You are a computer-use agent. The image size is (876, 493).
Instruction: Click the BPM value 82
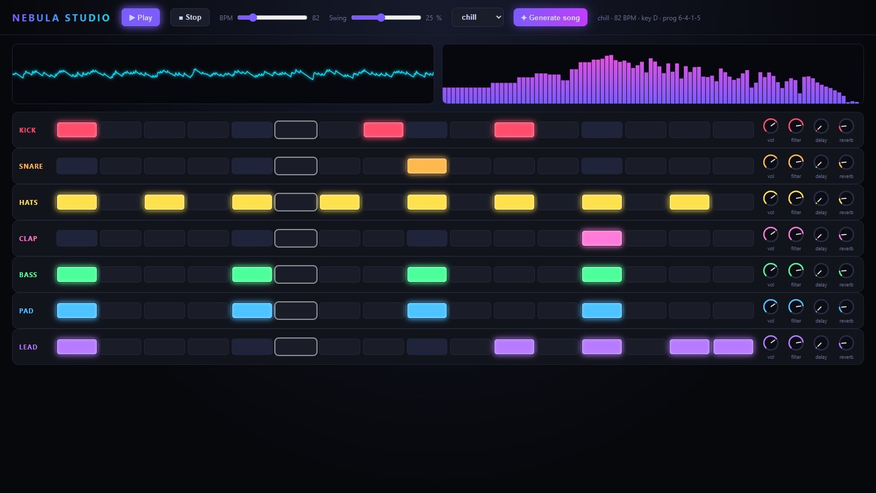315,18
